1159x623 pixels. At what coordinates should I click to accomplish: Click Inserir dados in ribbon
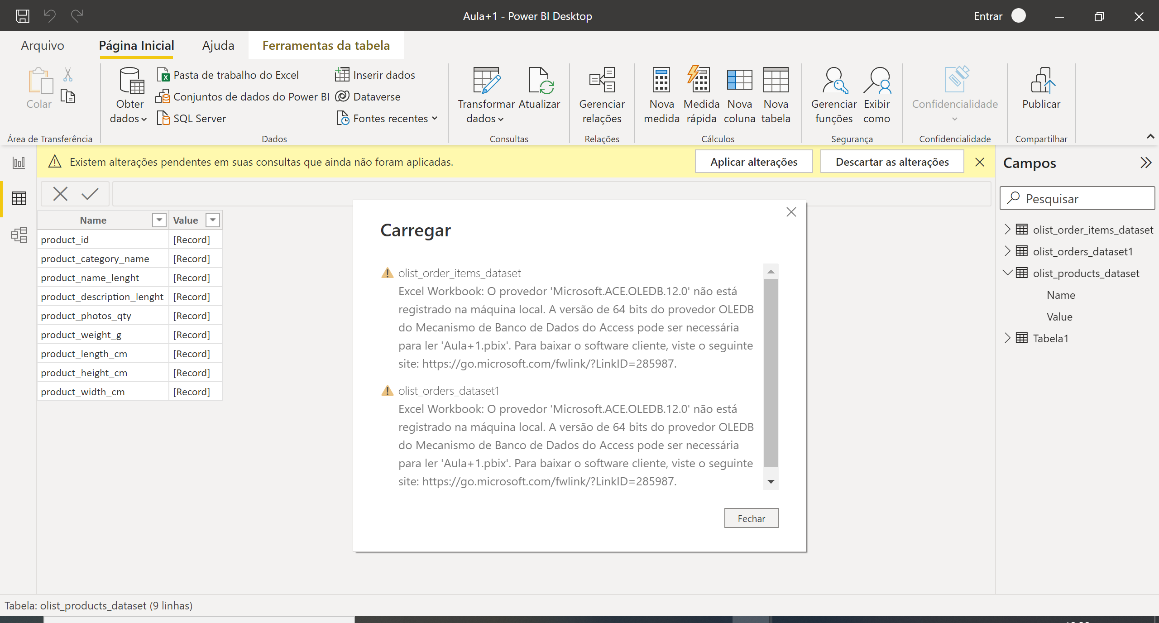(x=375, y=75)
